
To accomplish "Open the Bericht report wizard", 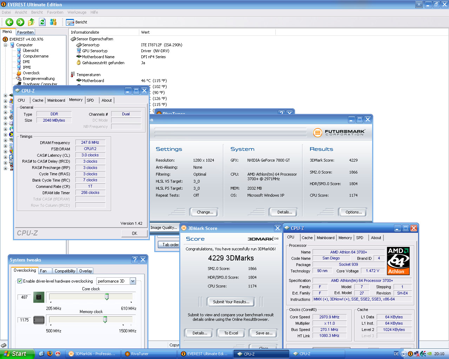I will coord(77,22).
